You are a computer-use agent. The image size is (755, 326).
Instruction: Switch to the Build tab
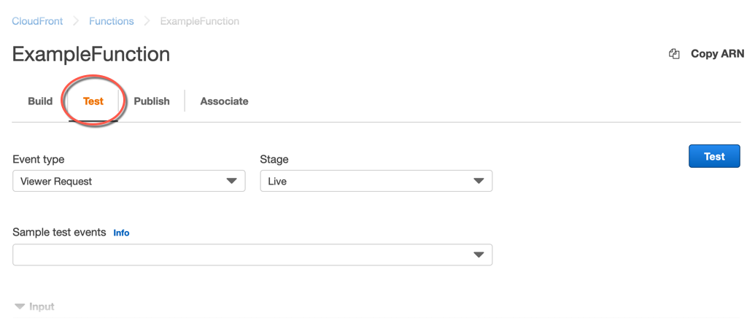pos(40,101)
